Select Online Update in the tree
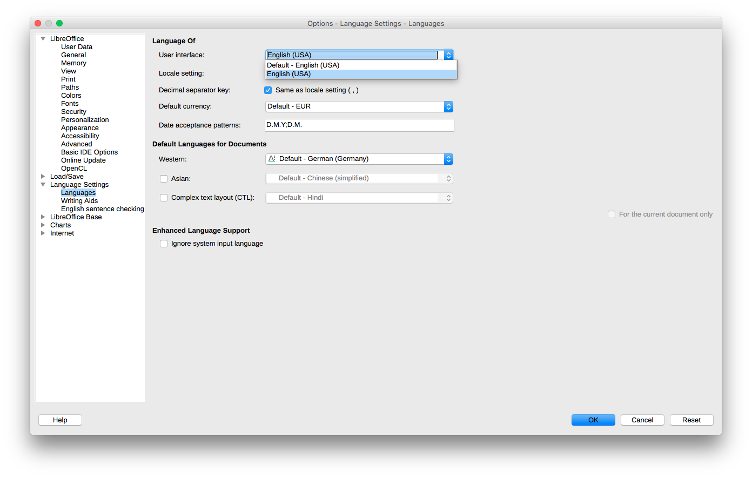Viewport: 752px width, 478px height. click(83, 160)
